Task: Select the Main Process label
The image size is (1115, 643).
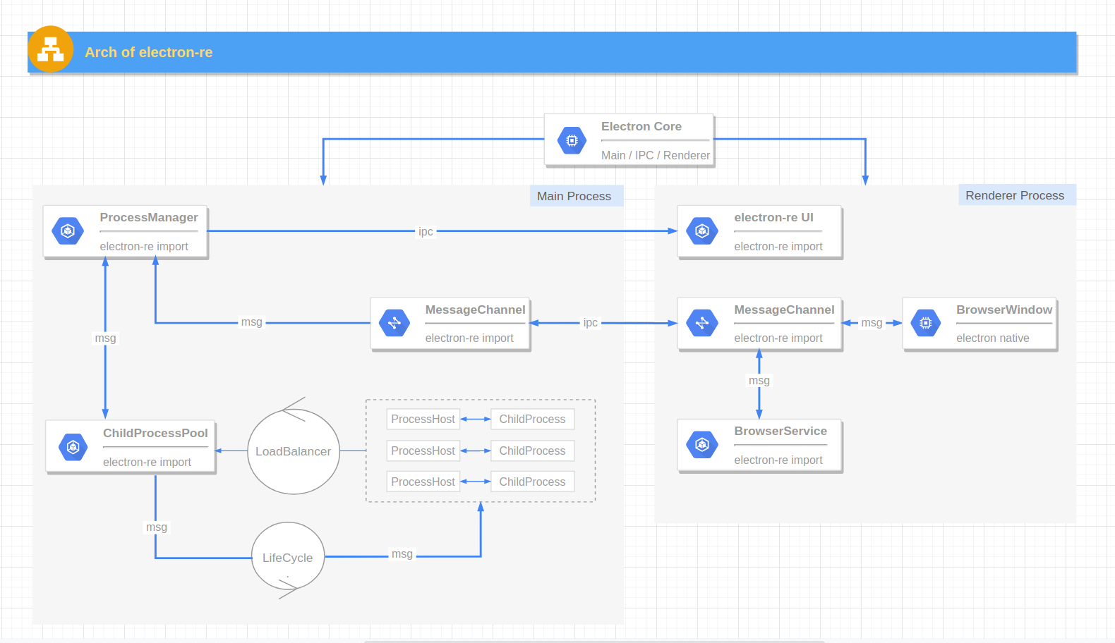Action: [x=574, y=196]
